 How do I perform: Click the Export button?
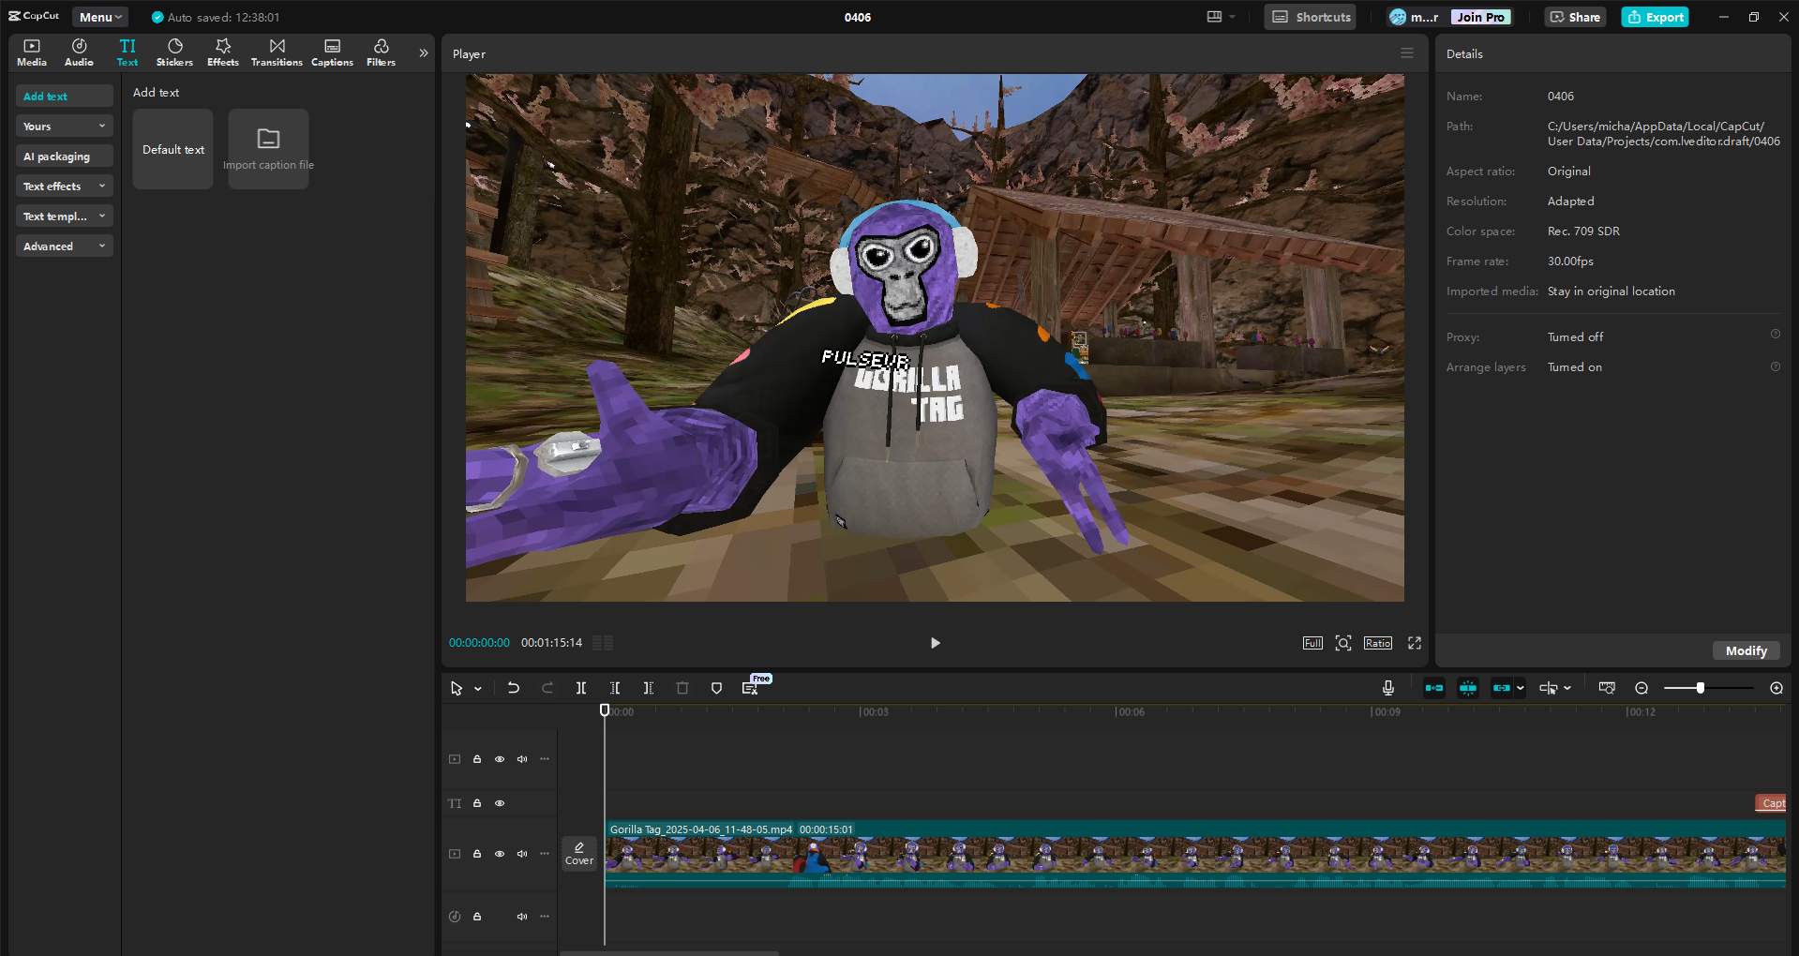pyautogui.click(x=1656, y=17)
